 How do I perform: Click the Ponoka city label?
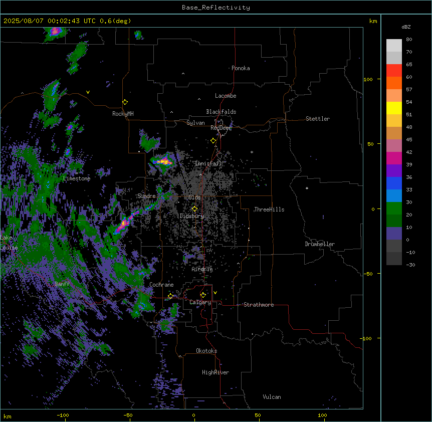241,68
